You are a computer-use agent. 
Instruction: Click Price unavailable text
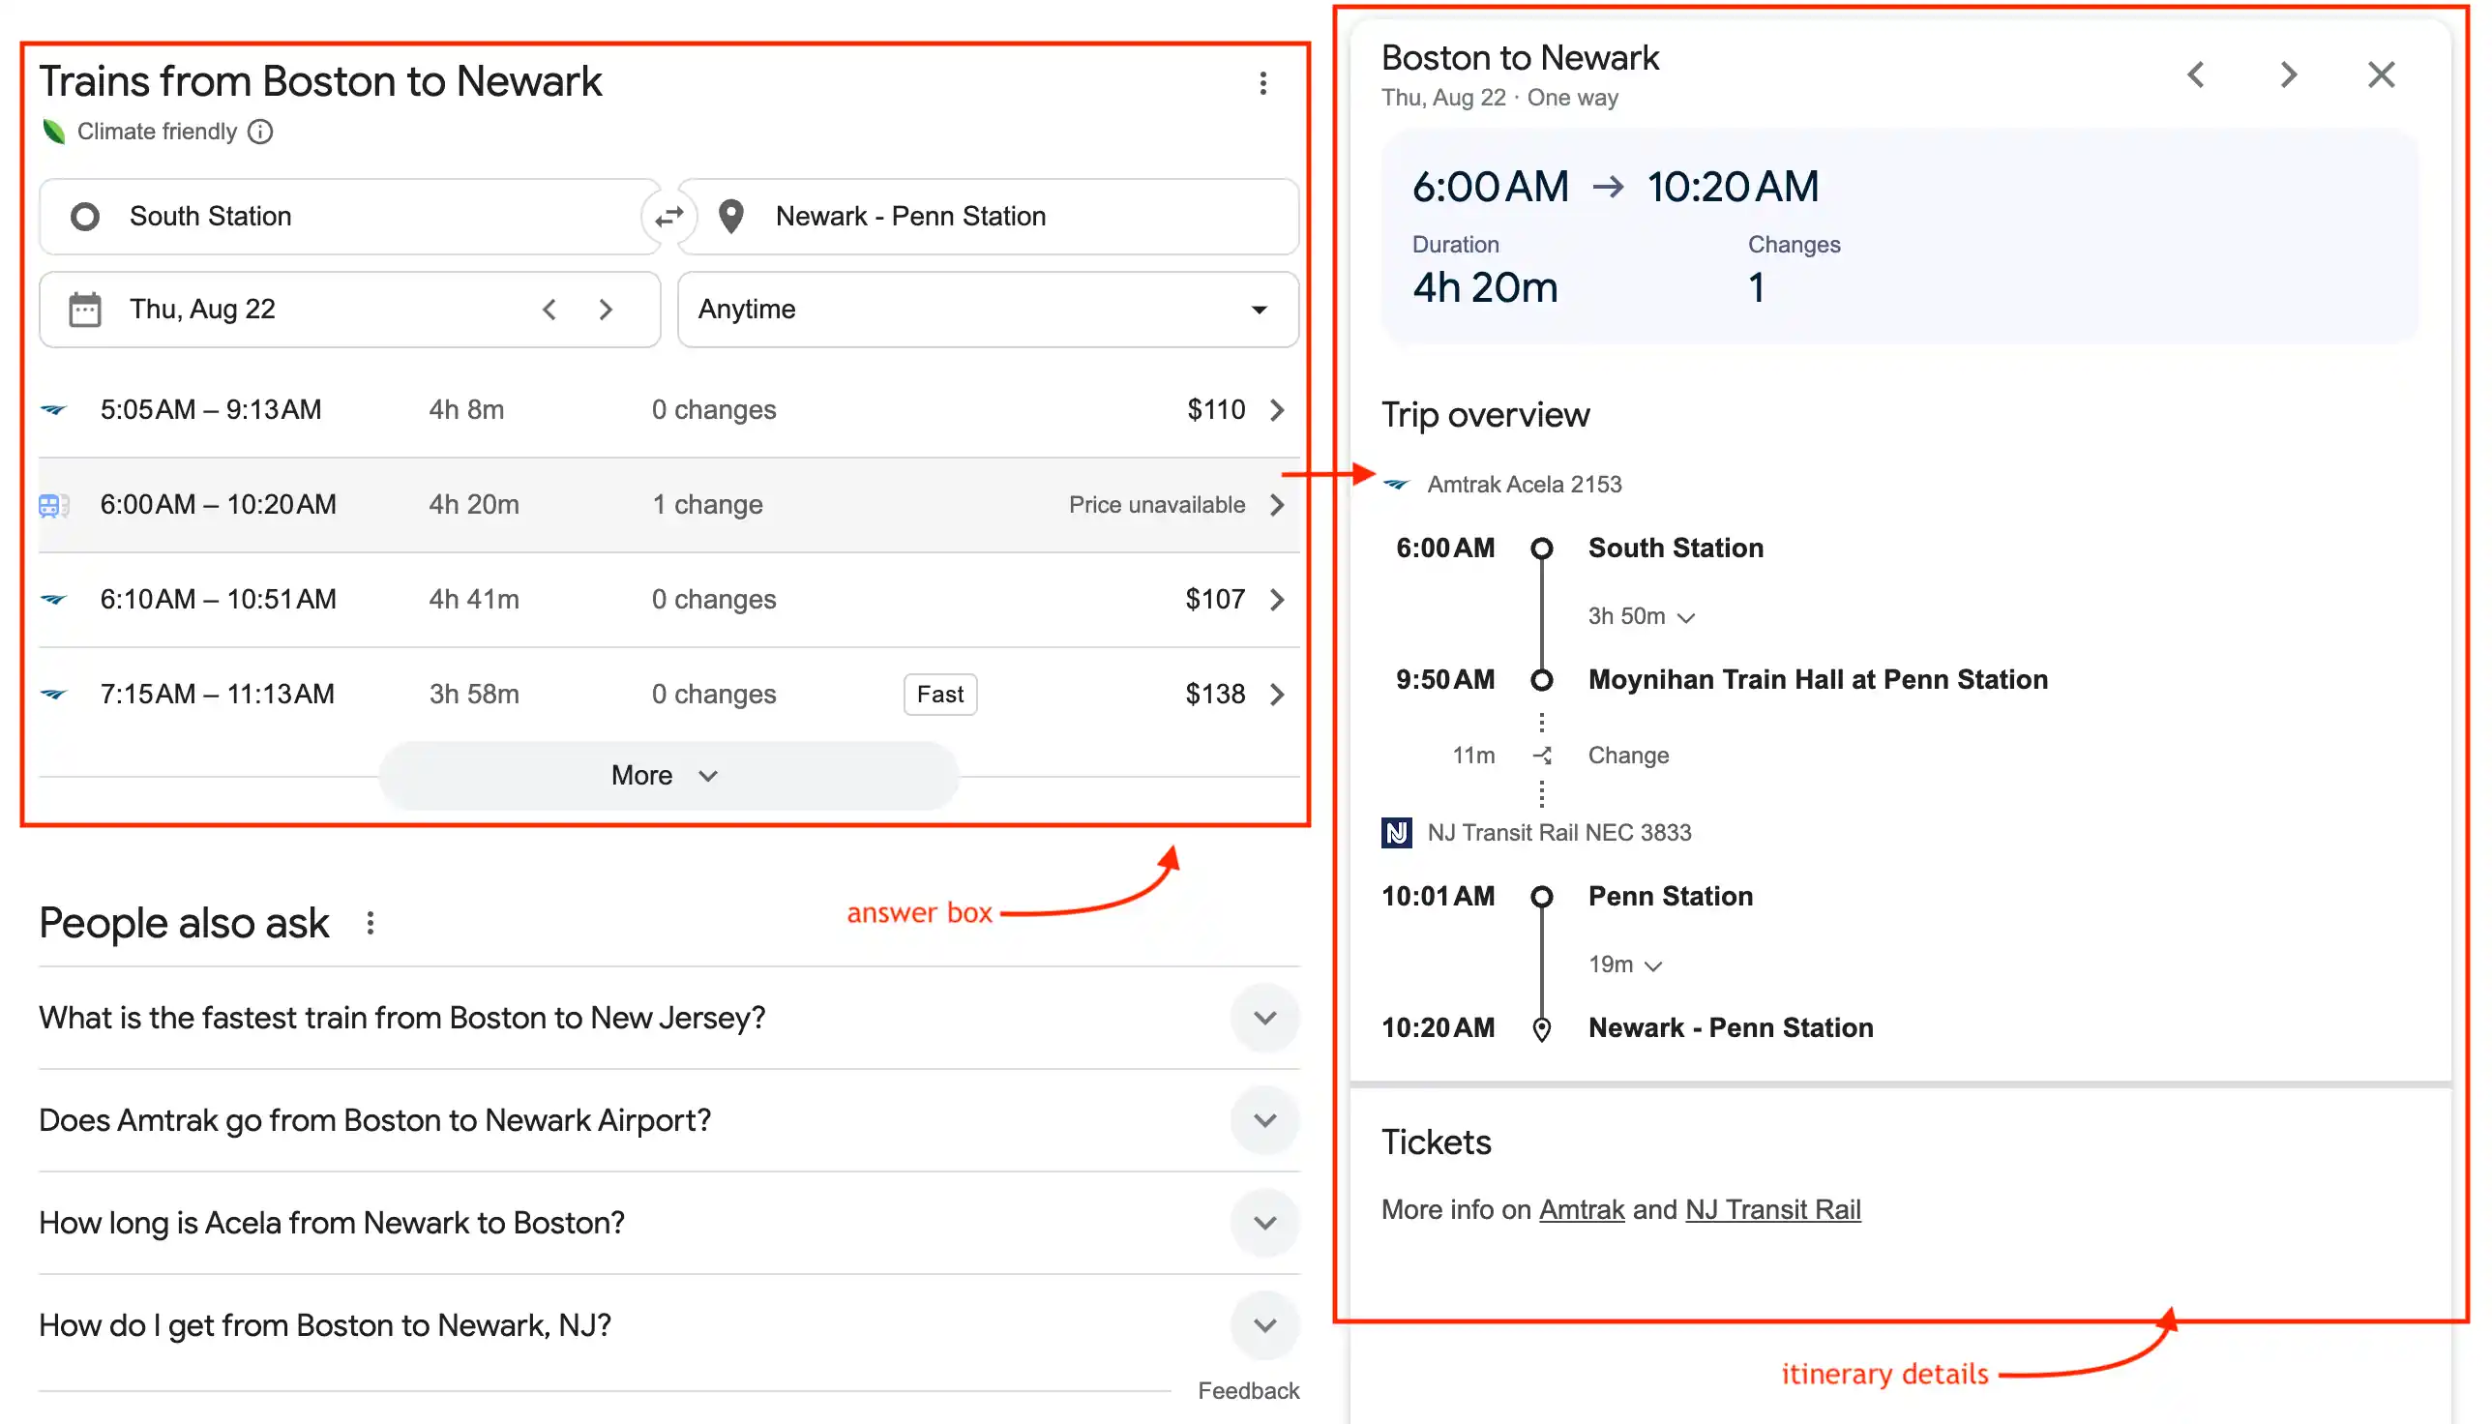point(1156,505)
